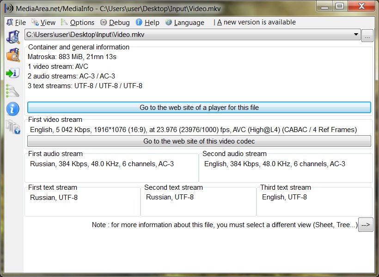Click the Open Folder sidebar icon
The height and width of the screenshot is (277, 379).
pos(13,55)
